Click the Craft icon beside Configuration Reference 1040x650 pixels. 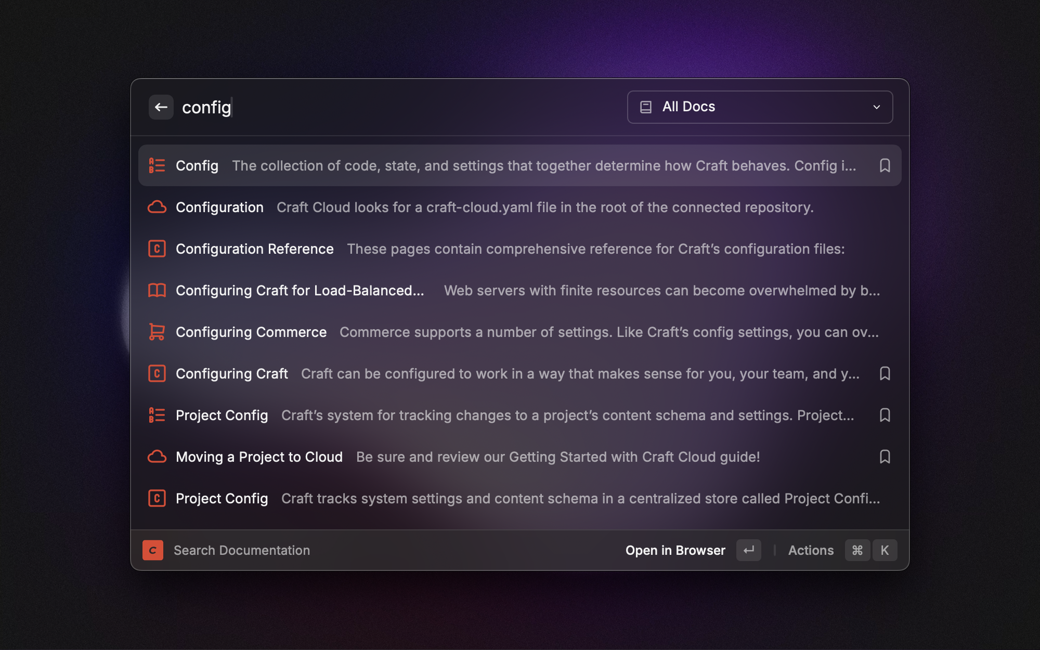pyautogui.click(x=157, y=249)
